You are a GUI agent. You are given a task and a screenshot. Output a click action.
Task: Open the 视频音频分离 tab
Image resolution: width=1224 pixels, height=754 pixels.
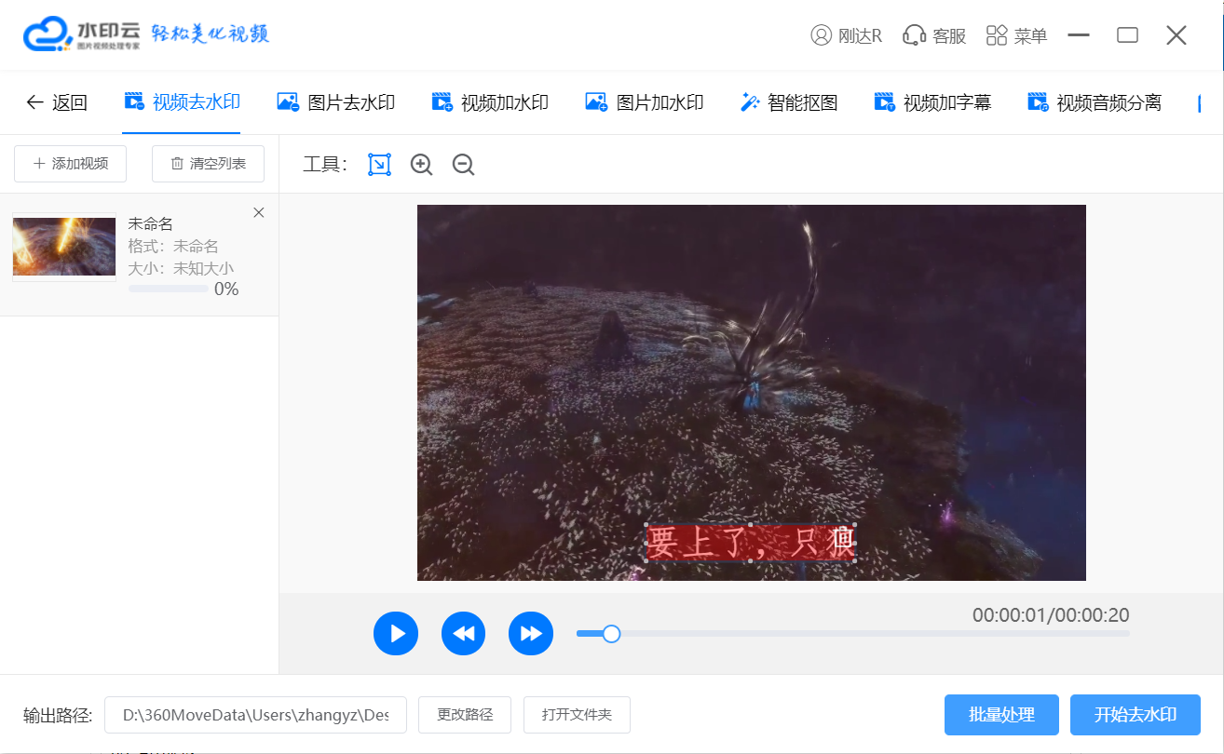pyautogui.click(x=1095, y=102)
